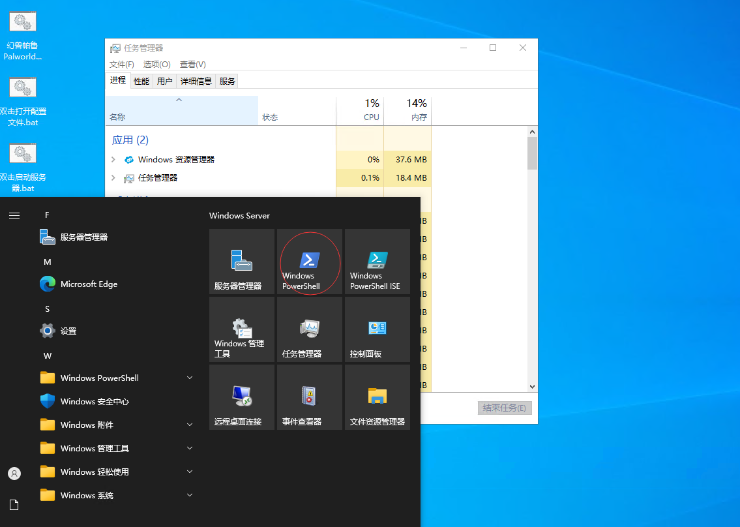Click the 任务管理器 process row icon
This screenshot has width=740, height=527.
tap(129, 178)
